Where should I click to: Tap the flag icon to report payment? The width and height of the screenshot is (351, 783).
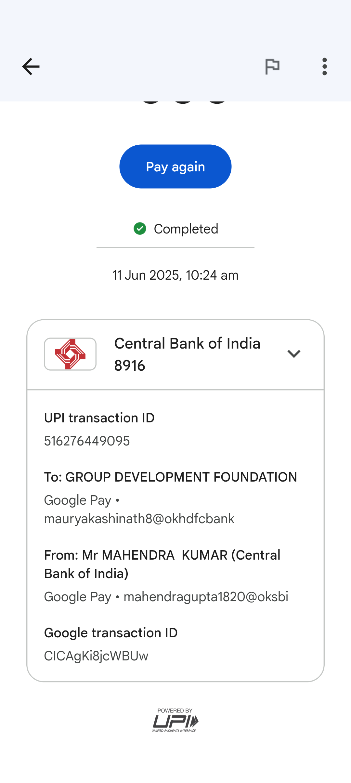pyautogui.click(x=272, y=67)
